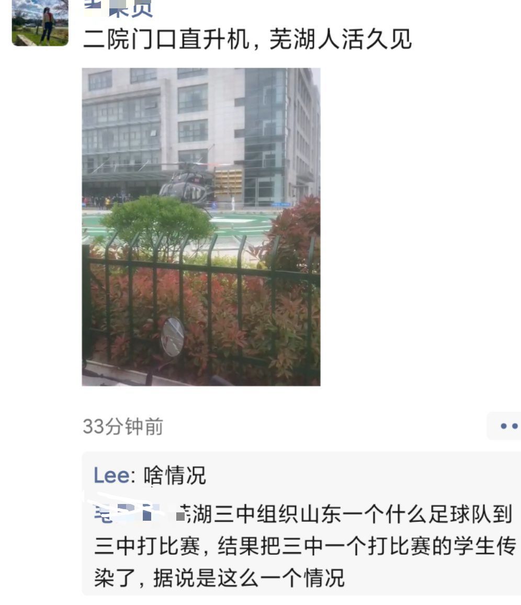Open the poster's profile avatar picture
The width and height of the screenshot is (521, 605).
pyautogui.click(x=40, y=23)
